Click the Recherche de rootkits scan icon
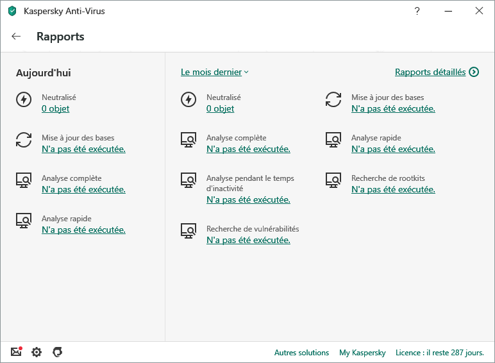This screenshot has width=495, height=363. [333, 180]
